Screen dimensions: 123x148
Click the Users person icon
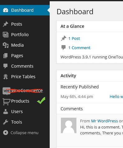point(6,112)
